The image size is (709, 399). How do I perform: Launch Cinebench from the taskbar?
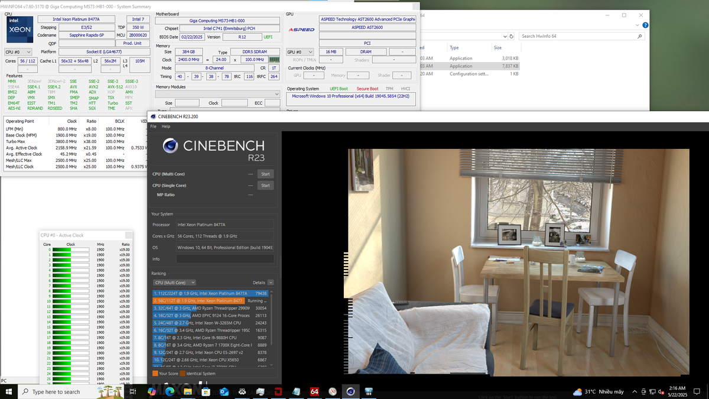pyautogui.click(x=352, y=391)
